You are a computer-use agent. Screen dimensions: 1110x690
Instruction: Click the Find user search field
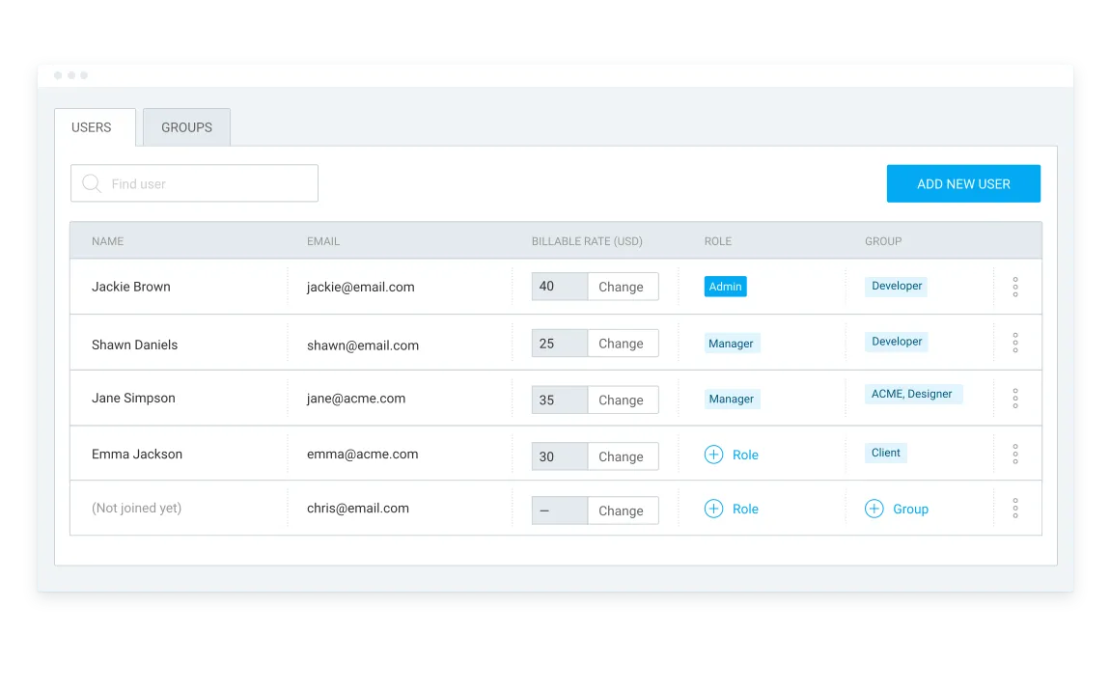coord(194,183)
